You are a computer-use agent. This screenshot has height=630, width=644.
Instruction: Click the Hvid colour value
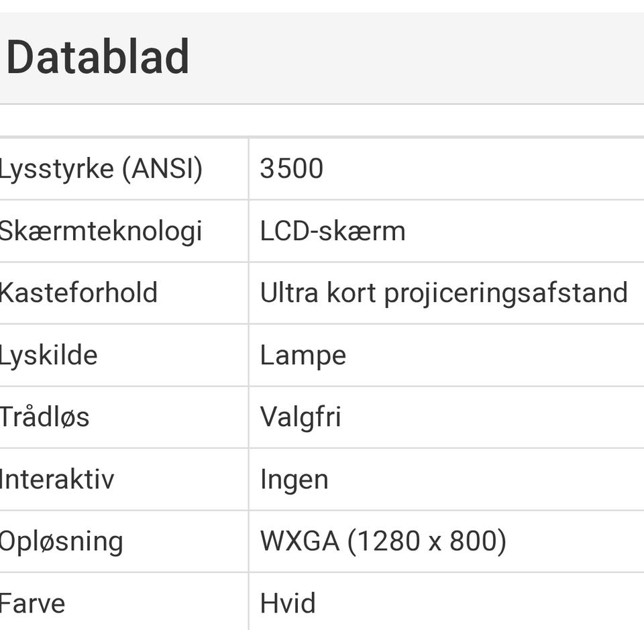click(x=287, y=603)
